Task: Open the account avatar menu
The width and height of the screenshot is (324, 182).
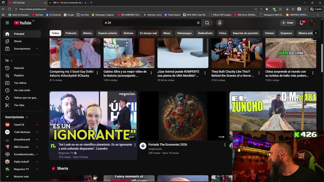Action: pyautogui.click(x=312, y=23)
